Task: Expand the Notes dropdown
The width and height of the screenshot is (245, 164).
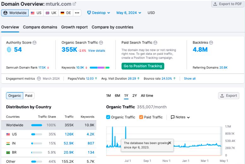Action: coord(180,117)
